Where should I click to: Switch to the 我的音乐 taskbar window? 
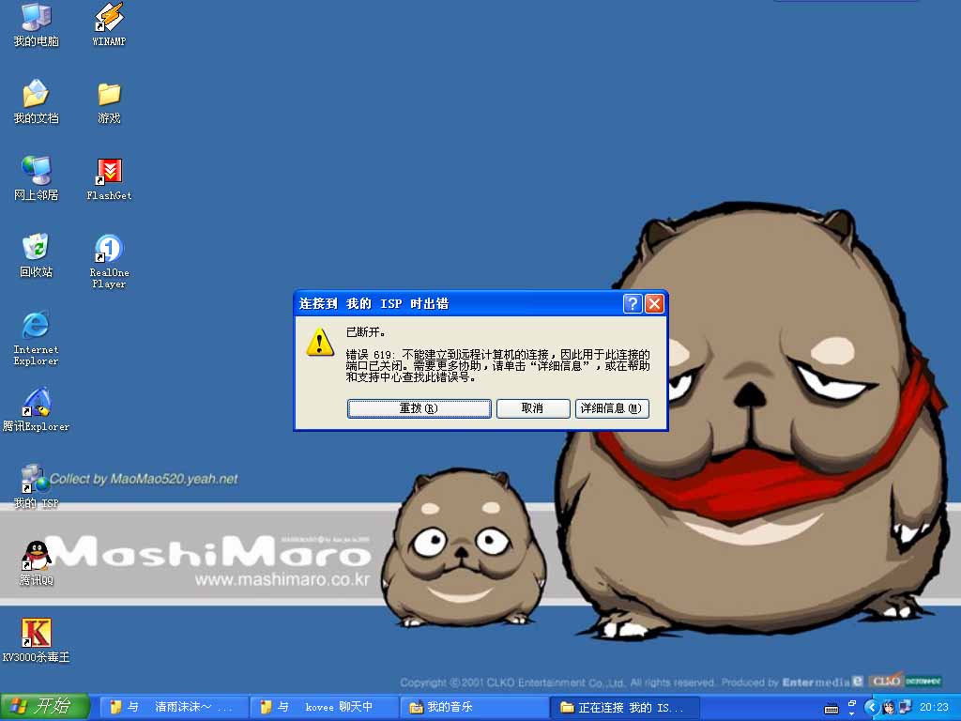tap(474, 708)
